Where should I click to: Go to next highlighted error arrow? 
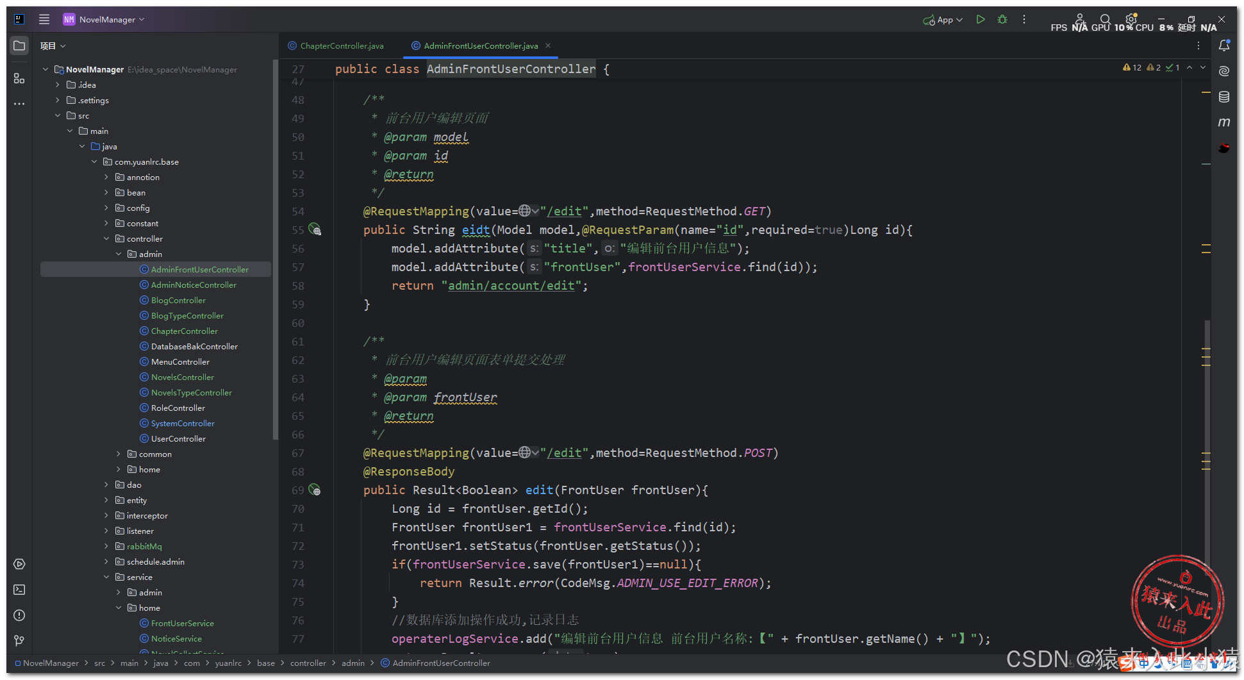[1203, 67]
